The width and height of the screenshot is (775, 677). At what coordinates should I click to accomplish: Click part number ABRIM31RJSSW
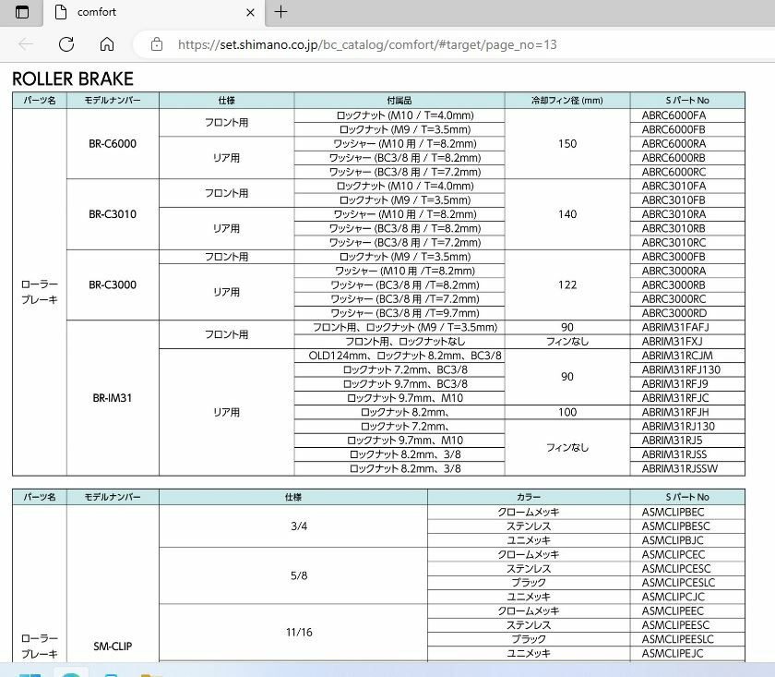pyautogui.click(x=680, y=468)
